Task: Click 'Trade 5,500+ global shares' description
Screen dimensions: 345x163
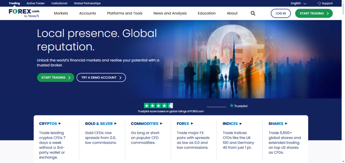Action: [x=285, y=142]
